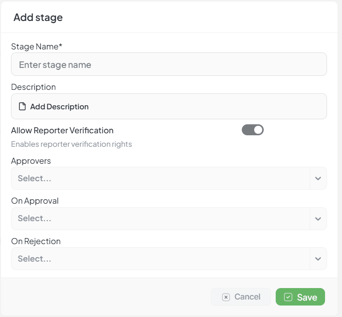Viewport: 342px width, 317px height.
Task: Click the document icon in Description field
Action: [22, 106]
